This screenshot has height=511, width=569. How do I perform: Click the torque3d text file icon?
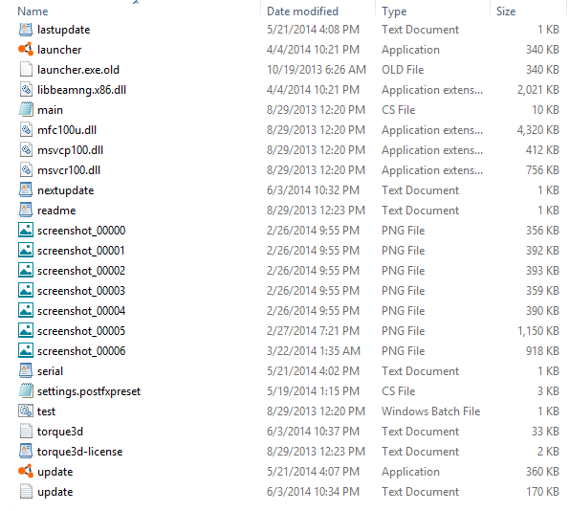[26, 432]
